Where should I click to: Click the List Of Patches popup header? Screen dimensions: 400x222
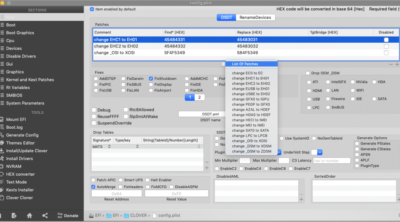(252, 64)
